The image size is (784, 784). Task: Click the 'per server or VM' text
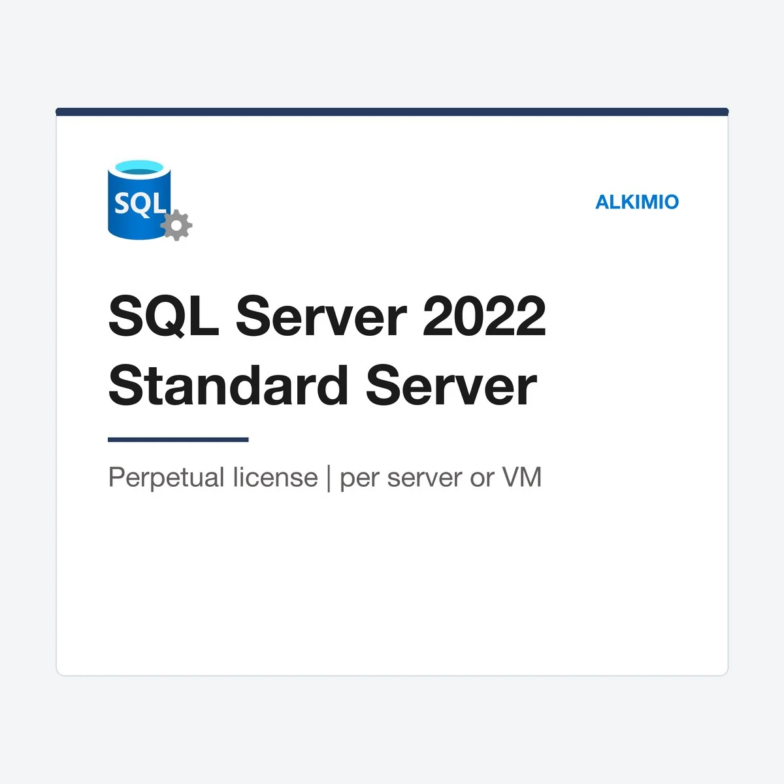click(x=441, y=478)
